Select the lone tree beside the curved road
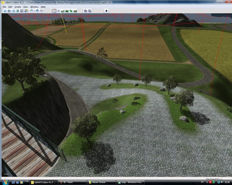 [x=102, y=54]
